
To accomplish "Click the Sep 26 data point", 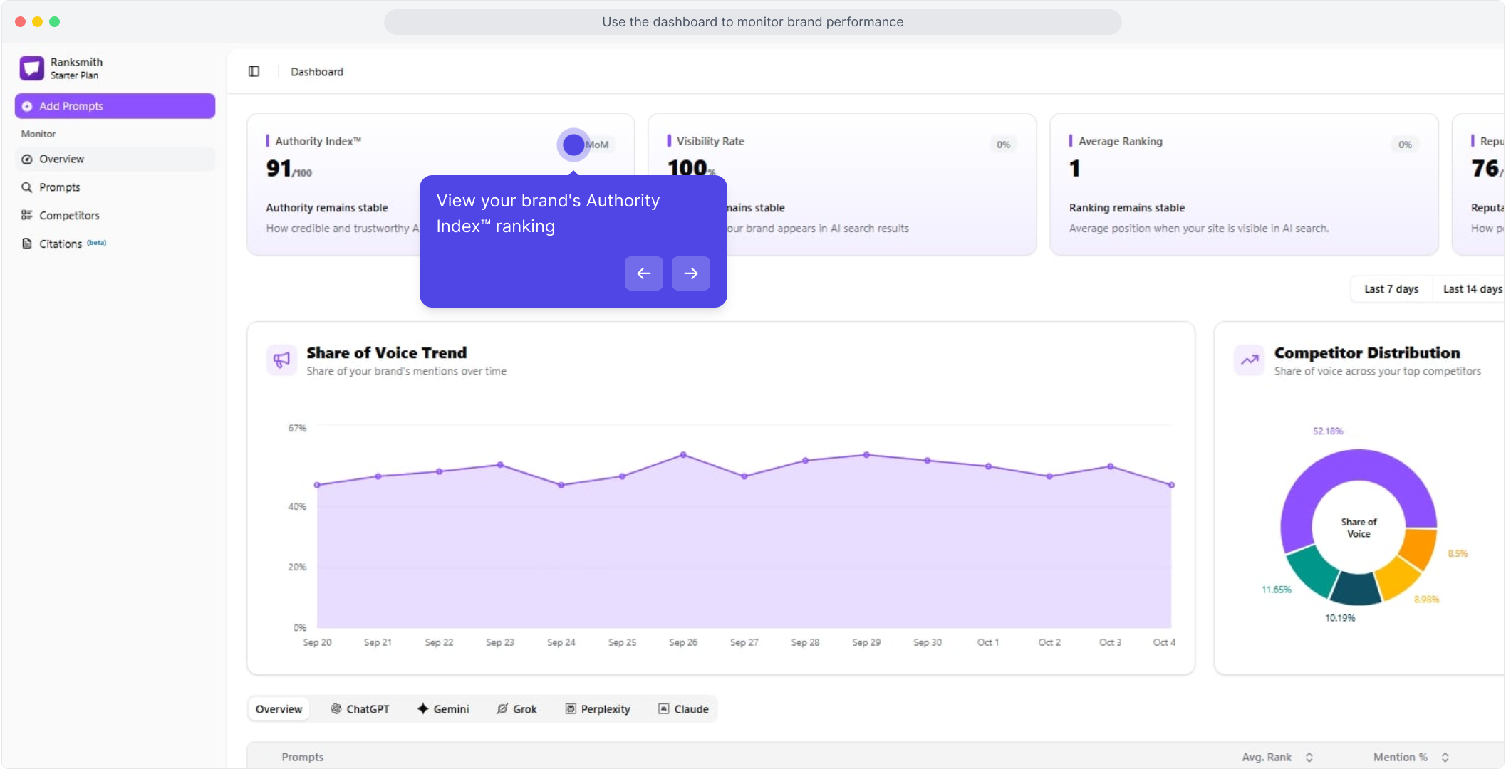I will 683,454.
